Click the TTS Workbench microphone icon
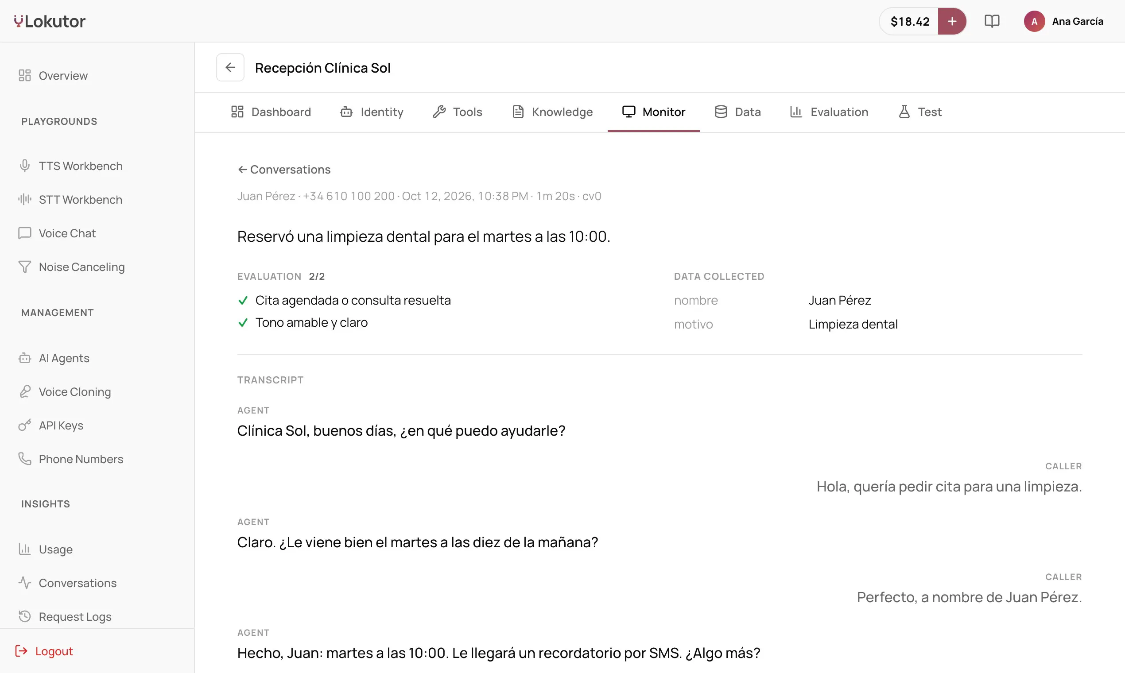Image resolution: width=1125 pixels, height=673 pixels. 24,166
